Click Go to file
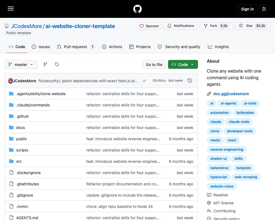This screenshot has height=220, width=275. [154, 64]
